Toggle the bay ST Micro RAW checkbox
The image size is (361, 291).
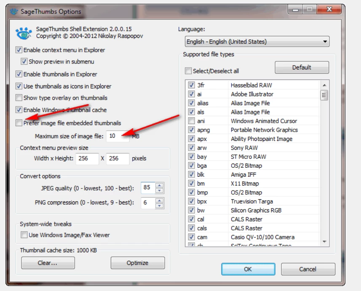click(191, 157)
